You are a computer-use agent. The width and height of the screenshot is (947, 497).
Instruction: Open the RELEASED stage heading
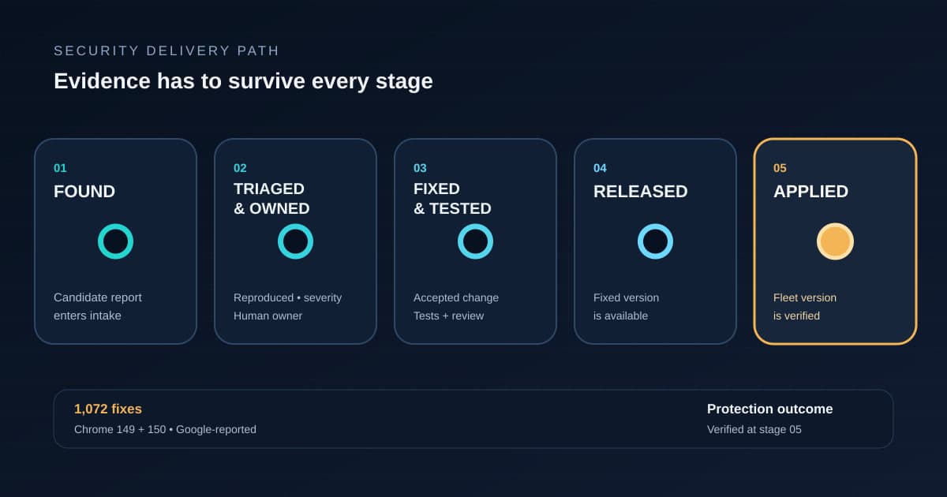point(641,192)
